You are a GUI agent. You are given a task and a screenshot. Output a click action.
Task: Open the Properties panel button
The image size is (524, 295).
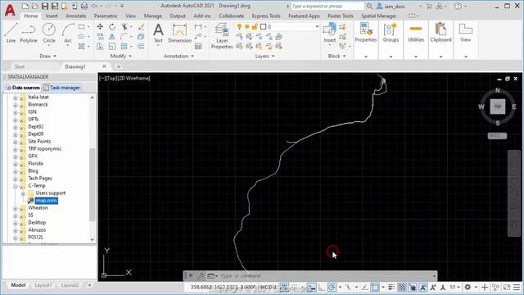[366, 34]
